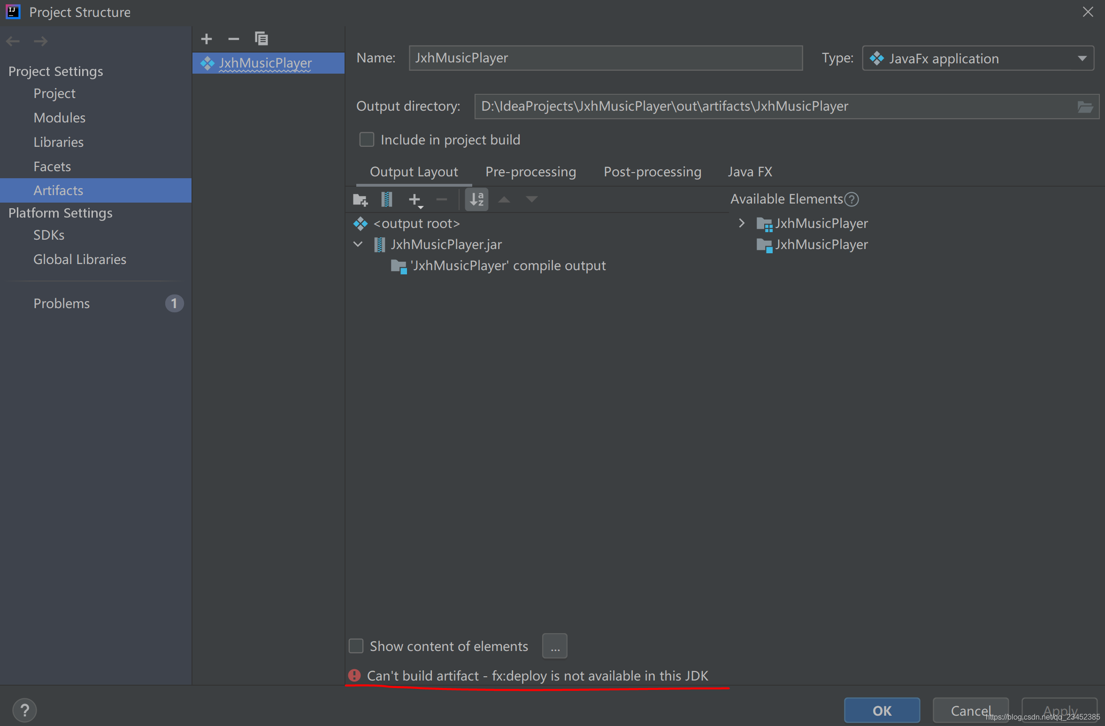The width and height of the screenshot is (1105, 726).
Task: Collapse the JxhMusicPlayer.jar node
Action: click(357, 244)
